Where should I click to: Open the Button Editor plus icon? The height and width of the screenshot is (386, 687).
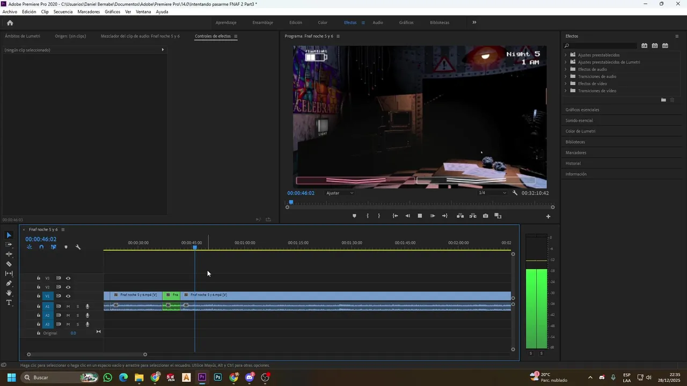[548, 217]
